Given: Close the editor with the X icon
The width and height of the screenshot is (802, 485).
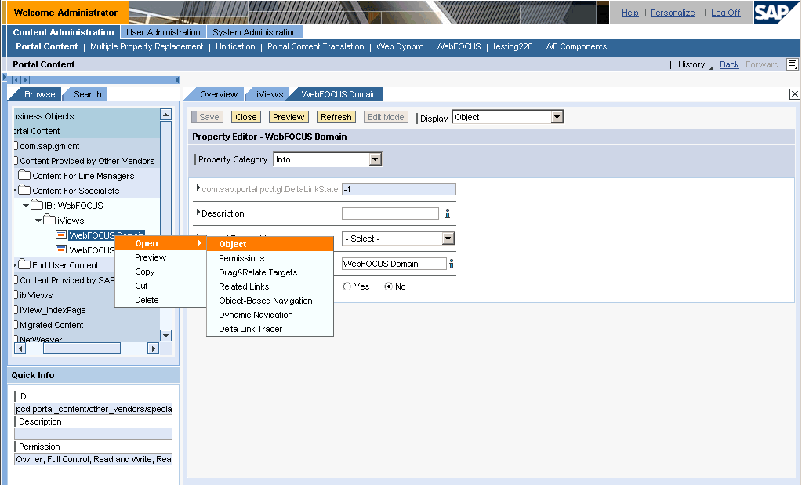Looking at the screenshot, I should [x=794, y=94].
